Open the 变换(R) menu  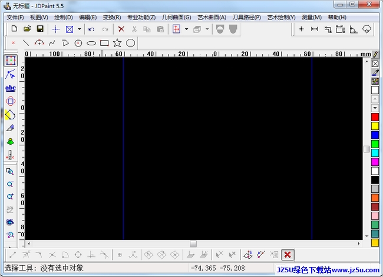[x=112, y=18]
